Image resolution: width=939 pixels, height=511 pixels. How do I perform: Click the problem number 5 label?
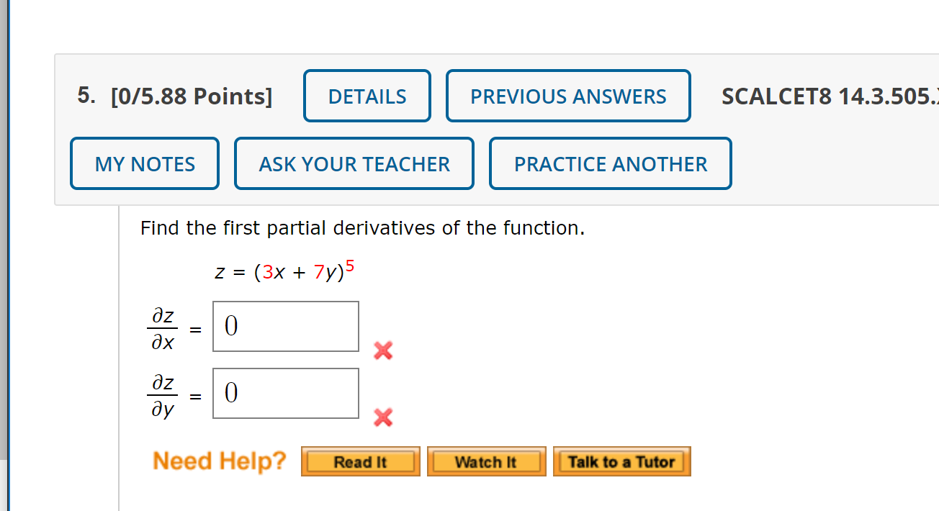point(85,96)
